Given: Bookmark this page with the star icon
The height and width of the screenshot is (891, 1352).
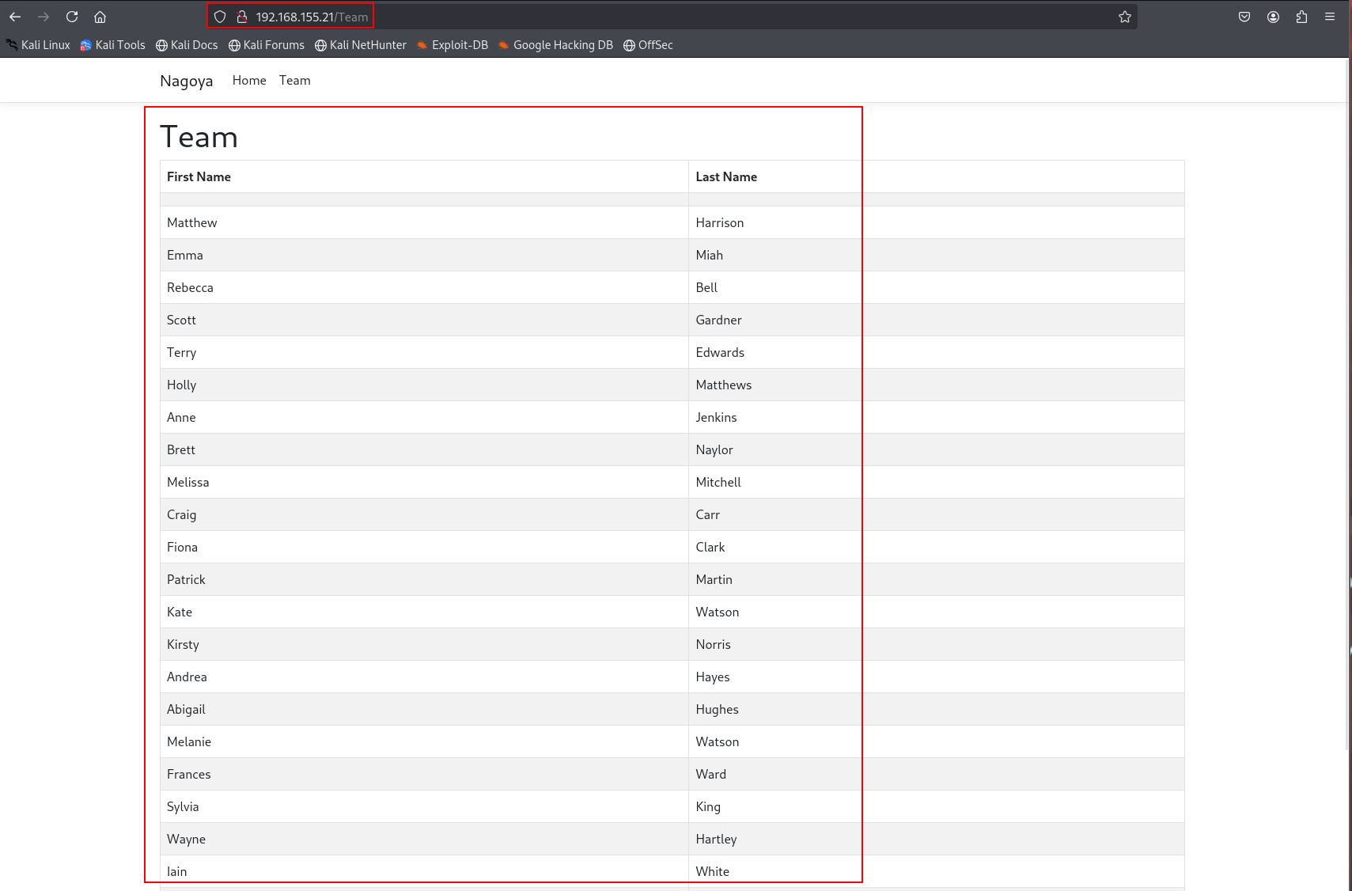Looking at the screenshot, I should pos(1124,17).
